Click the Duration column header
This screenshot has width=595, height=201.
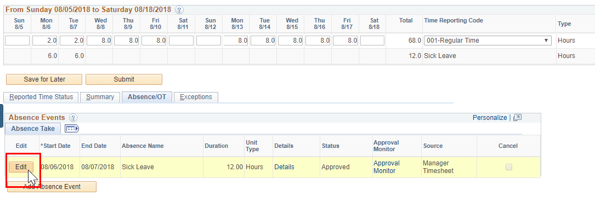pos(216,146)
